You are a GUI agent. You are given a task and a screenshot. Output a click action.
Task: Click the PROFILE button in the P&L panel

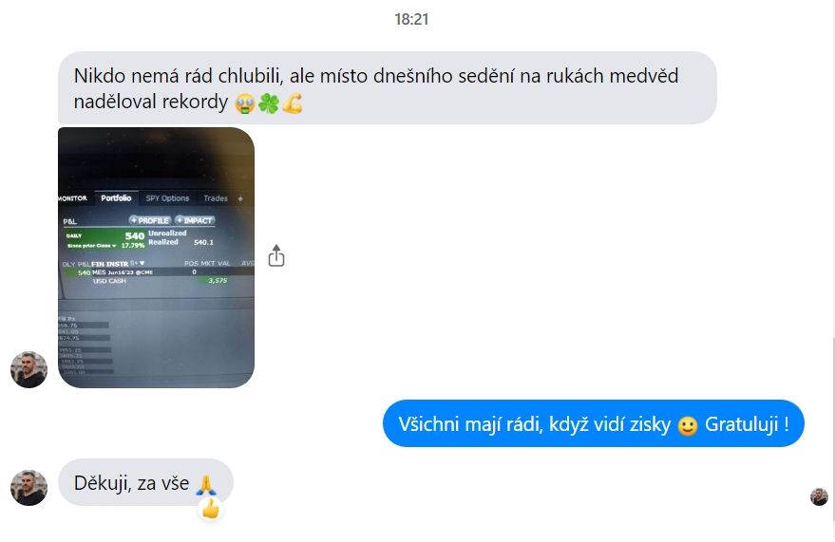click(x=149, y=220)
